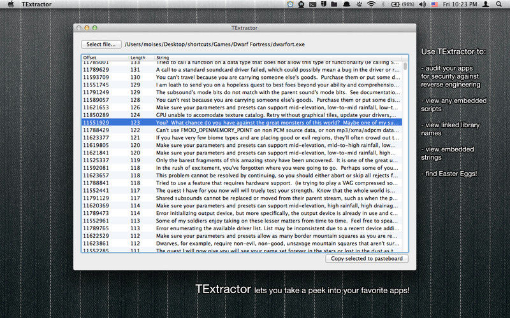
Task: Select row 'If you have very few biome types'
Action: [242, 137]
